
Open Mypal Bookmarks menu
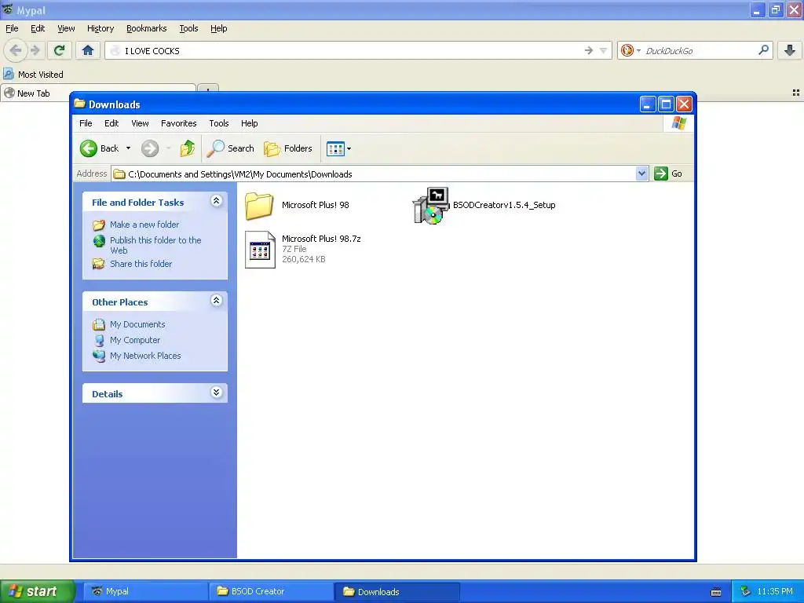[146, 29]
